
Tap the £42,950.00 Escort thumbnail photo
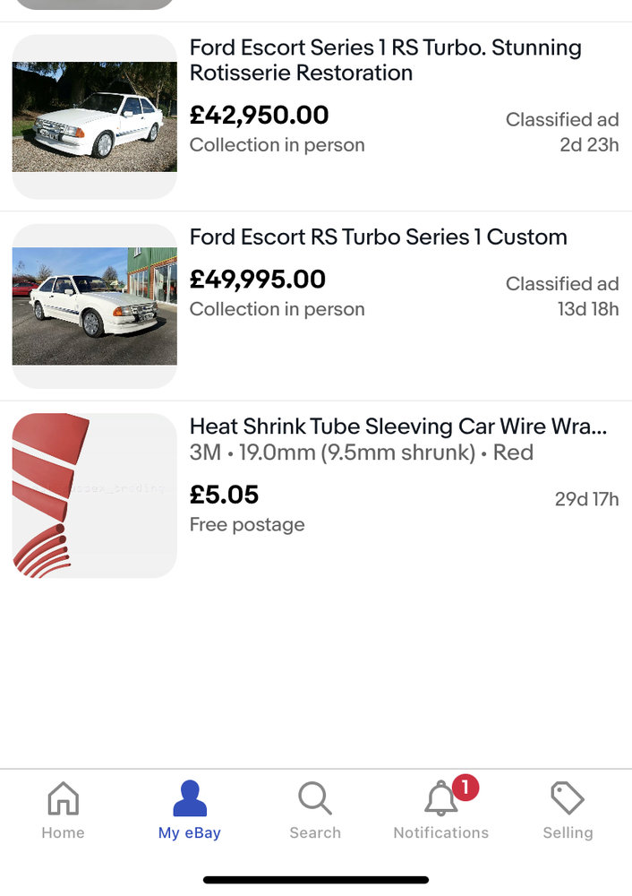(x=94, y=116)
